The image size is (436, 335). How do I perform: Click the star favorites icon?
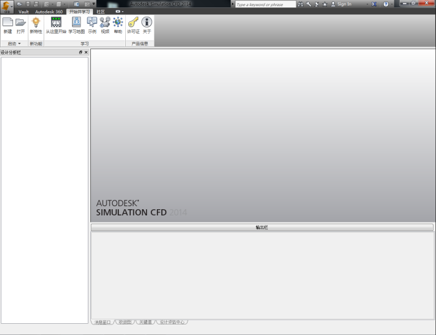(x=325, y=4)
